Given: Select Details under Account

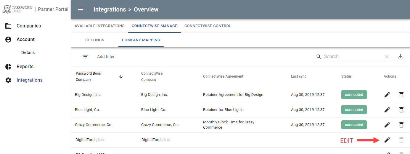Looking at the screenshot, I should pyautogui.click(x=28, y=53).
